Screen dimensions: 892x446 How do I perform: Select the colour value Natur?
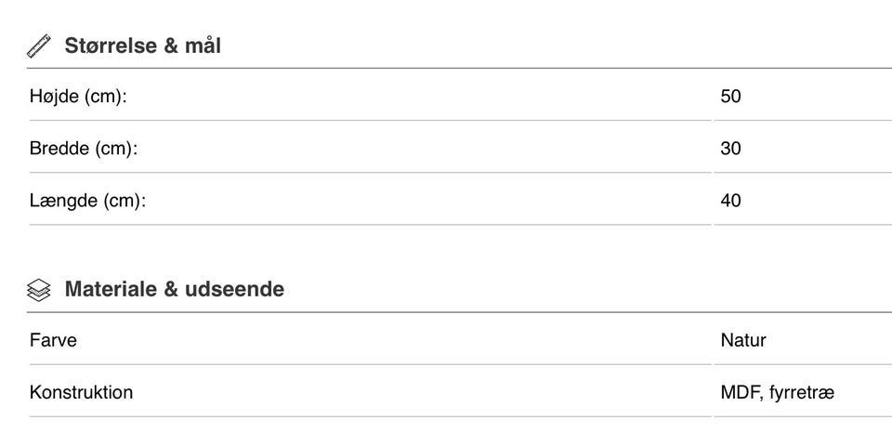coord(743,340)
